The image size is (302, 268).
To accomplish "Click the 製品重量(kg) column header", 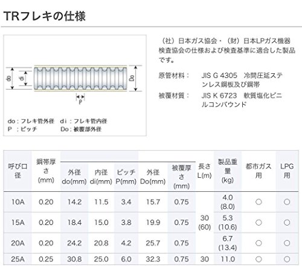I will (228, 171).
